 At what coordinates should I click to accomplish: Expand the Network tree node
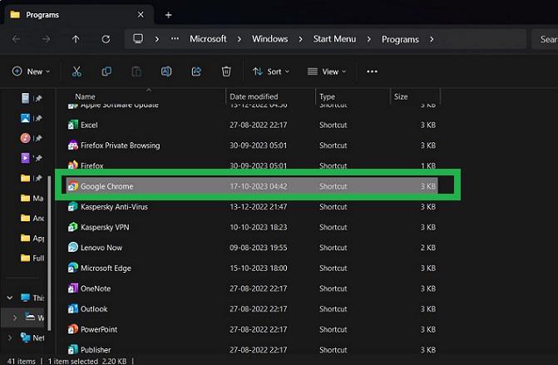pos(10,338)
